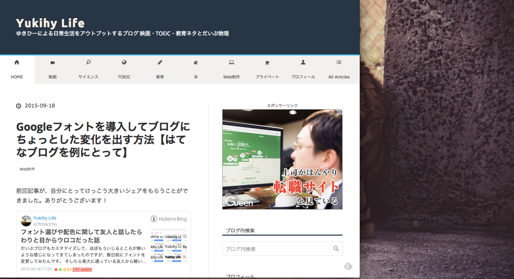Click the clock icon beside 2015-09-18

coord(18,105)
